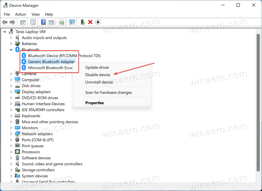Viewport: 262px width, 191px height.
Task: Open the Help menu
Action: (49, 14)
